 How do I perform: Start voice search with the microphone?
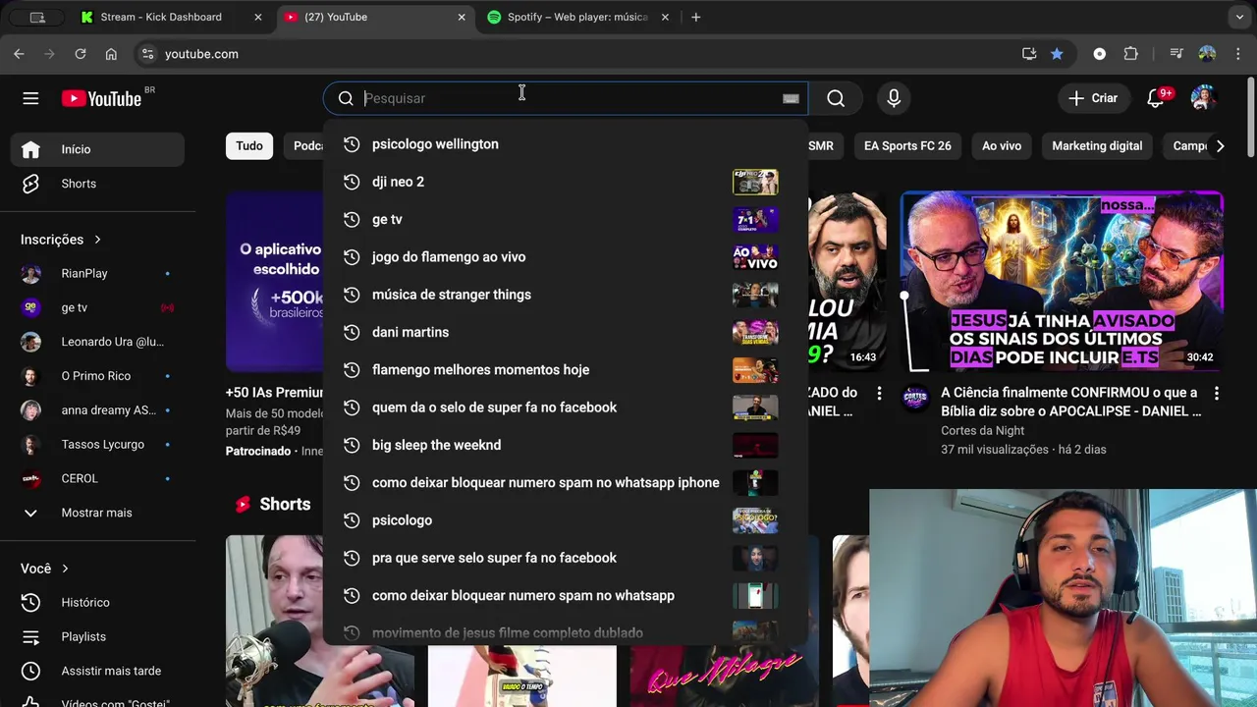tap(894, 98)
